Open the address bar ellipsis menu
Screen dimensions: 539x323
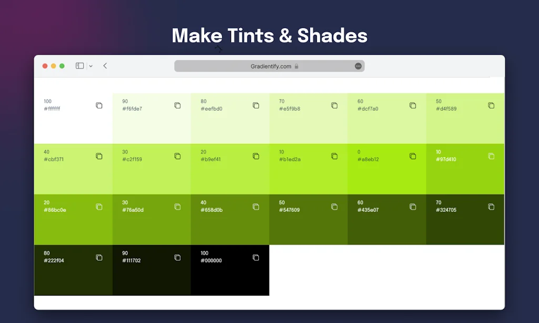click(x=358, y=65)
